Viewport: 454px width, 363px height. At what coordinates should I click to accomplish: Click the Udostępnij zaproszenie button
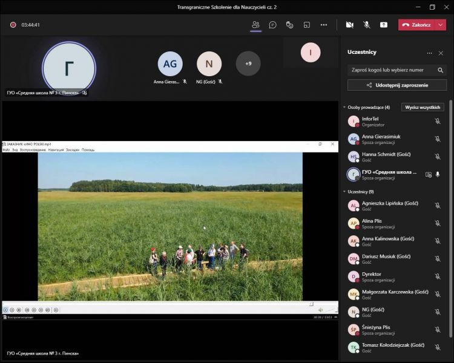click(x=397, y=85)
